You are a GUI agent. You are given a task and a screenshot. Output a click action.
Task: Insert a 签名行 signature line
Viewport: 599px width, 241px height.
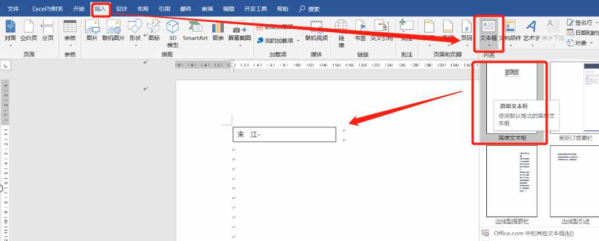click(x=580, y=23)
